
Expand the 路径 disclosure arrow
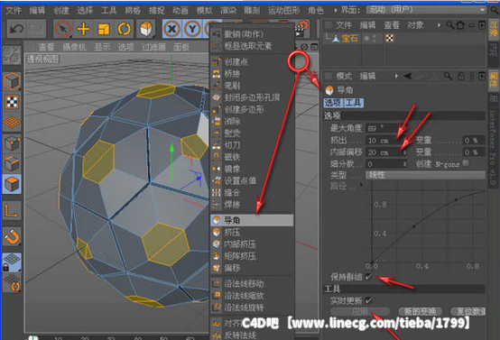point(361,185)
